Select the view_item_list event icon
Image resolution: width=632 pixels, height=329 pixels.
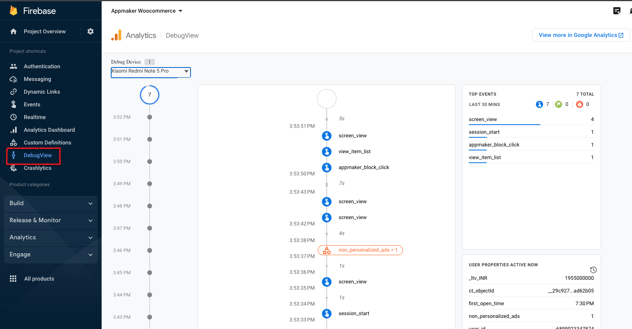(327, 152)
